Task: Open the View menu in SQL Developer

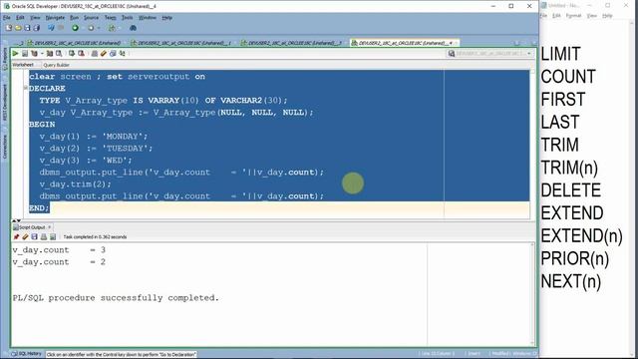Action: [x=35, y=18]
